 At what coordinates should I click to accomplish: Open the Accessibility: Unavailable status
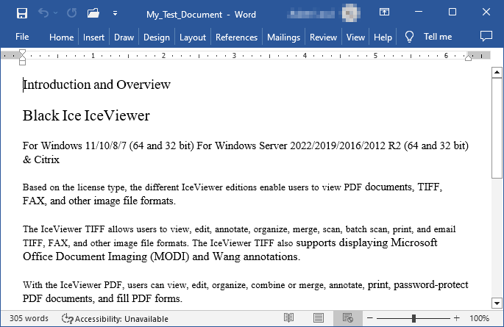pyautogui.click(x=115, y=319)
